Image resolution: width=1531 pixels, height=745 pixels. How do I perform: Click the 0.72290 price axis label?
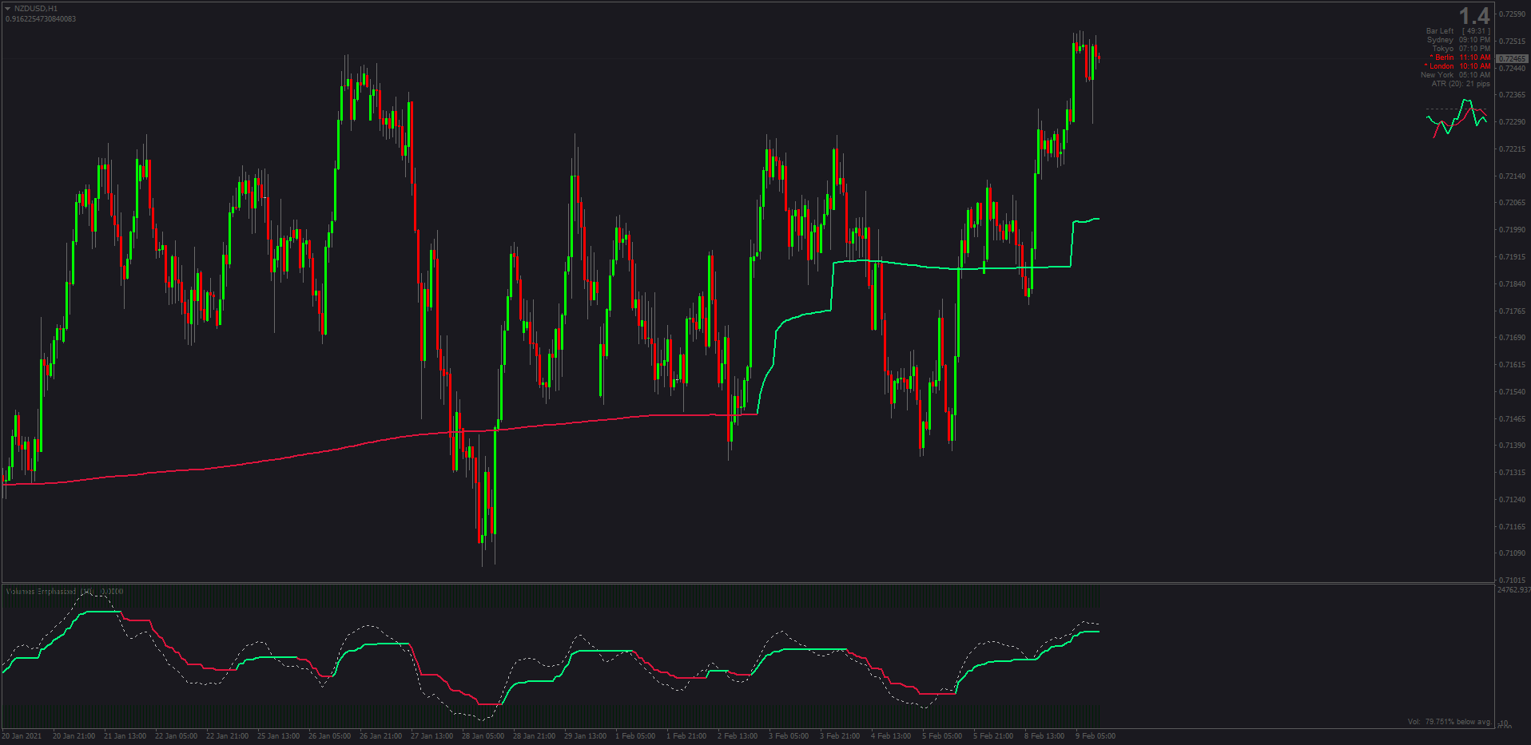coord(1513,122)
